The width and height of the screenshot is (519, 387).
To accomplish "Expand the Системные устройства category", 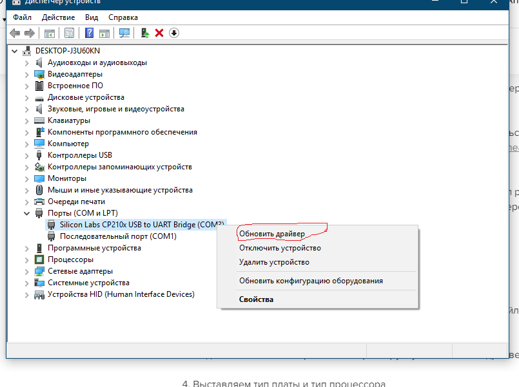I will click(27, 283).
